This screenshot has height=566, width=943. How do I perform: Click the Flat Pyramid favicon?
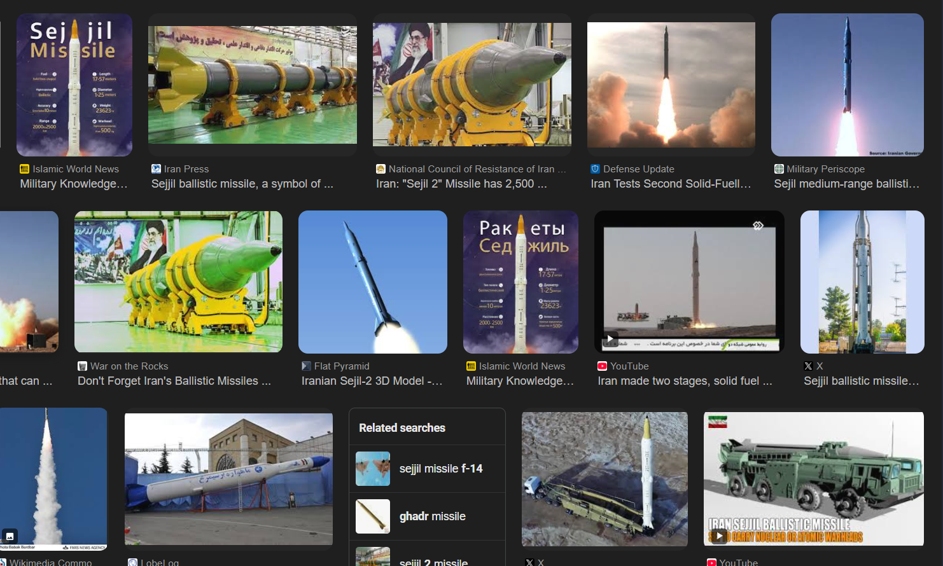point(306,366)
